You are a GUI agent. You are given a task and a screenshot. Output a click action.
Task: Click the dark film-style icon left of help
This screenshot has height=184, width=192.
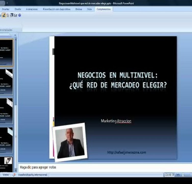(x=12, y=15)
